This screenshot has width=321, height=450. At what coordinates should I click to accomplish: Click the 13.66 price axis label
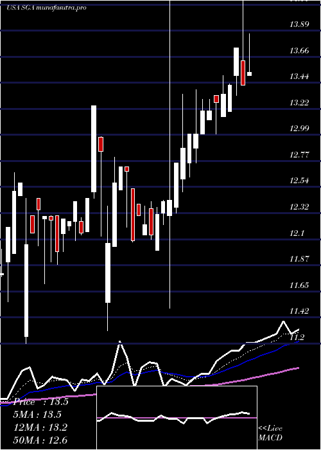pos(299,51)
